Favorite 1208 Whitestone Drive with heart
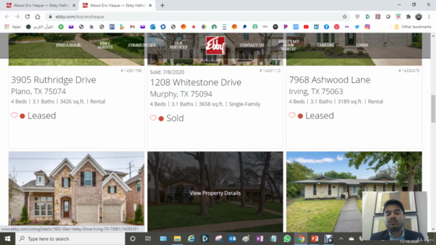436x245 pixels. (x=153, y=118)
